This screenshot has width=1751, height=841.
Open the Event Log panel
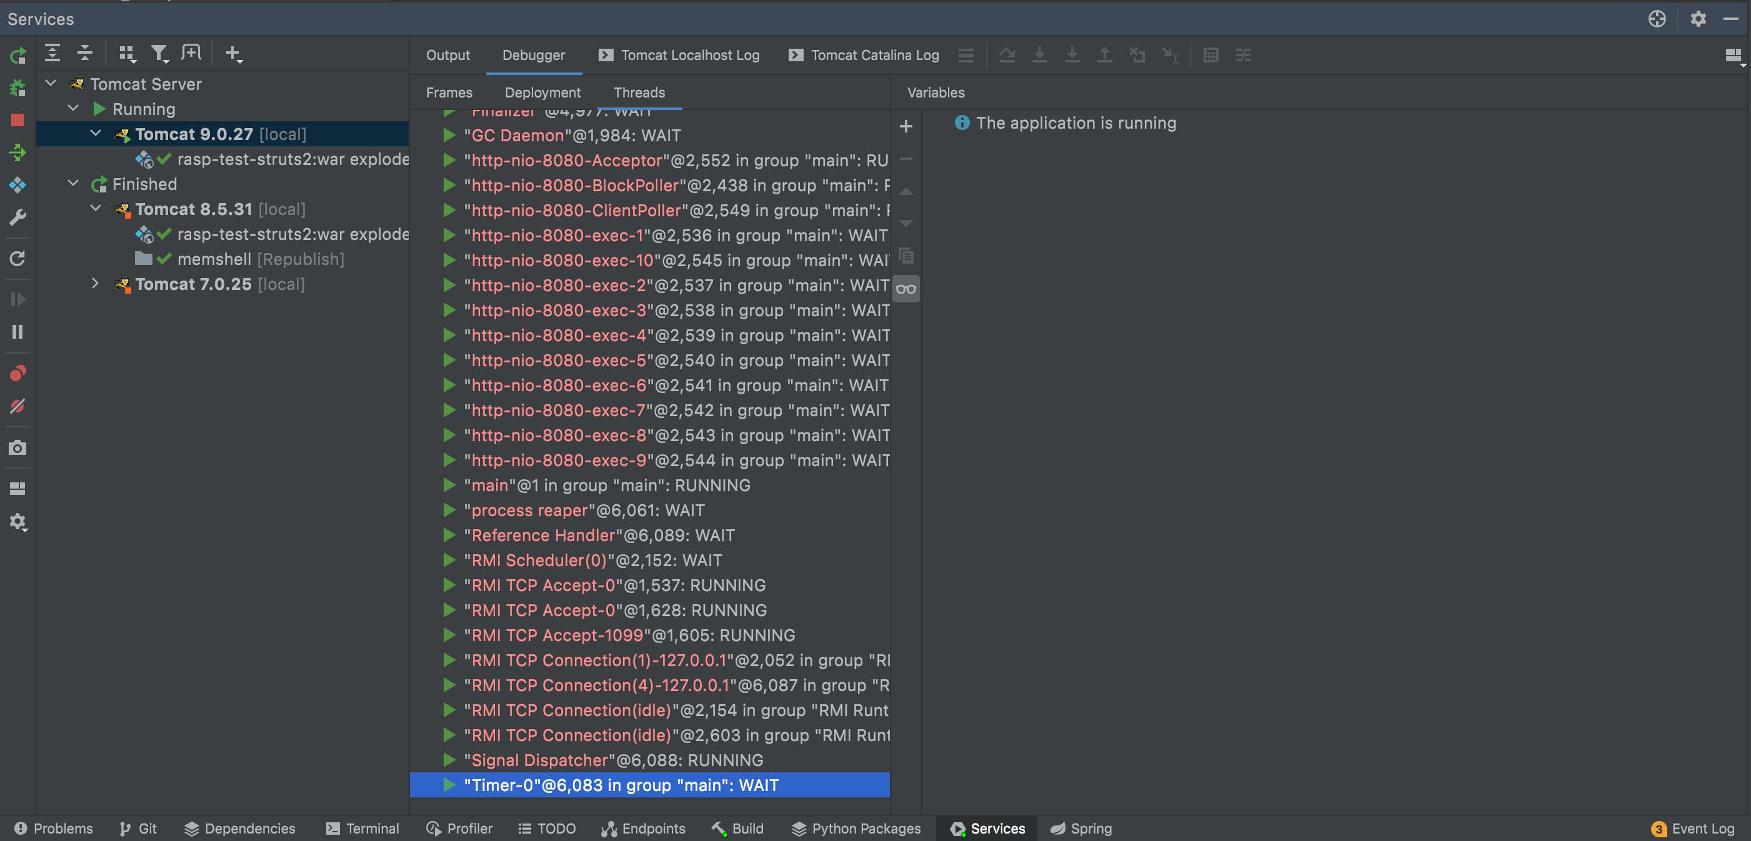pyautogui.click(x=1694, y=828)
